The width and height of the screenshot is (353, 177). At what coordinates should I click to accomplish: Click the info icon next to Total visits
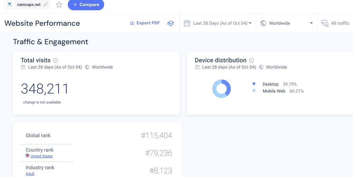point(55,61)
